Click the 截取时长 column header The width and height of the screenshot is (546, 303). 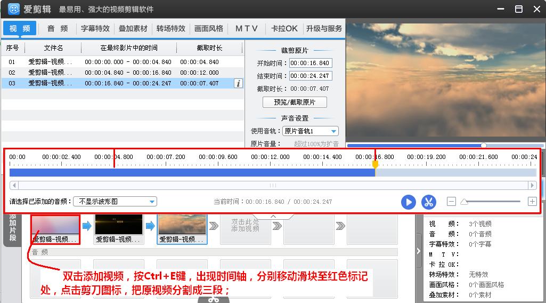pyautogui.click(x=209, y=48)
